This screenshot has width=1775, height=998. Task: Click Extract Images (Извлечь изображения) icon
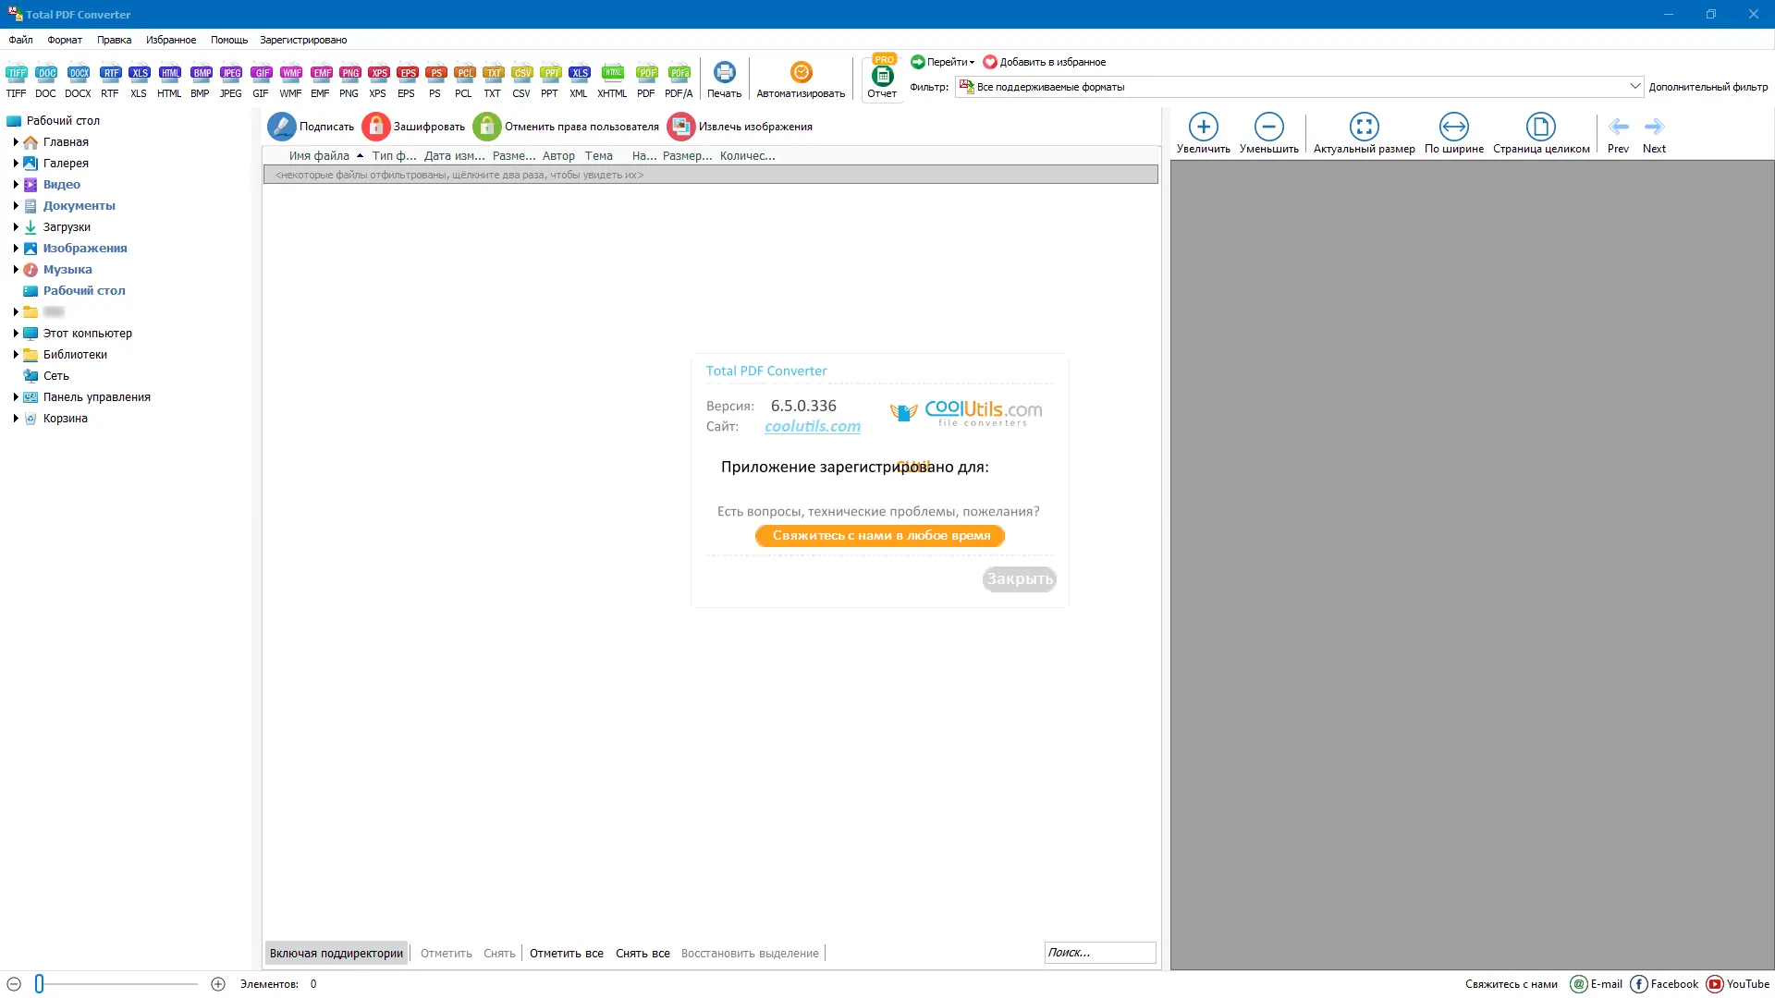pyautogui.click(x=681, y=127)
